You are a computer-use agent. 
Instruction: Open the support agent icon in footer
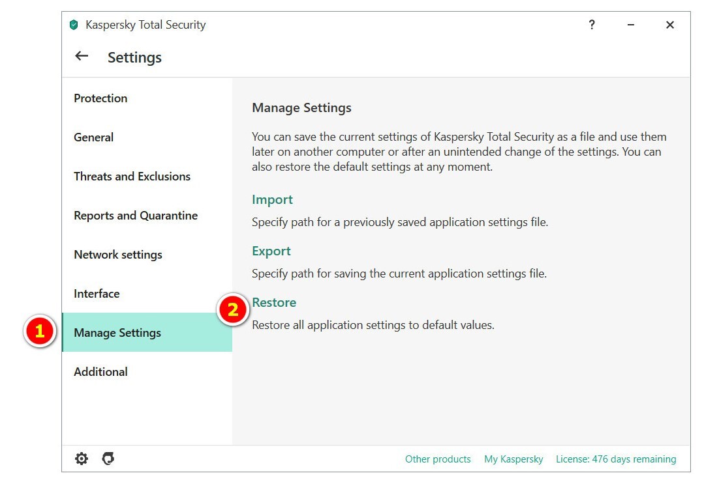coord(108,459)
